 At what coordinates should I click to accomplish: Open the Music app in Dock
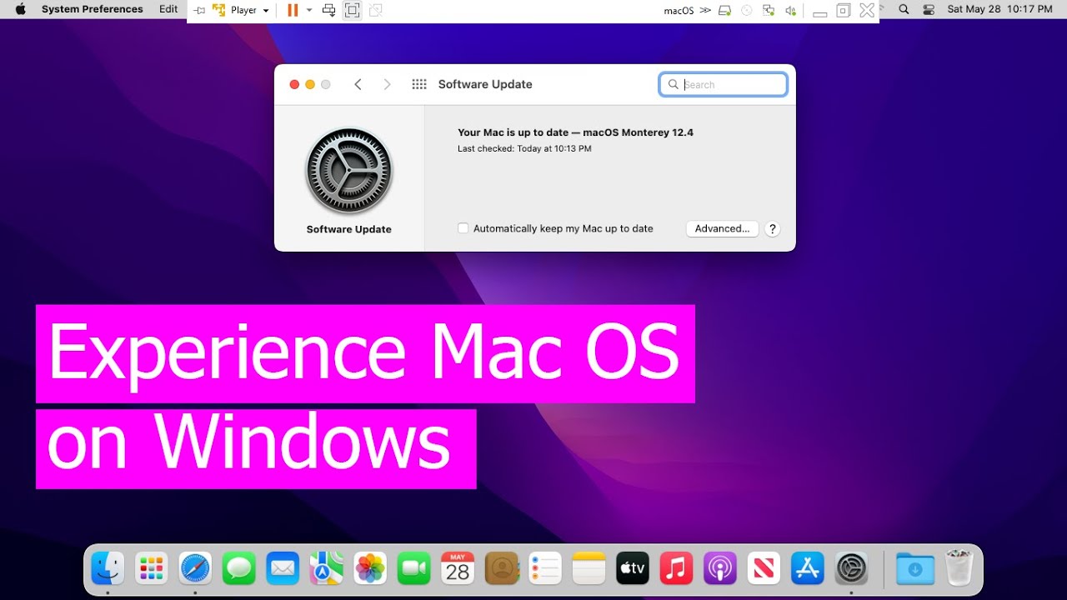pyautogui.click(x=676, y=568)
